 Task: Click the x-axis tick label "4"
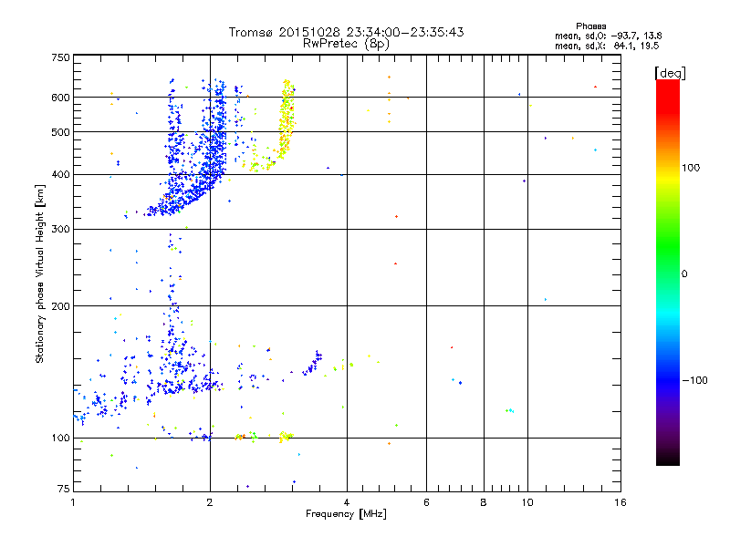pos(347,502)
